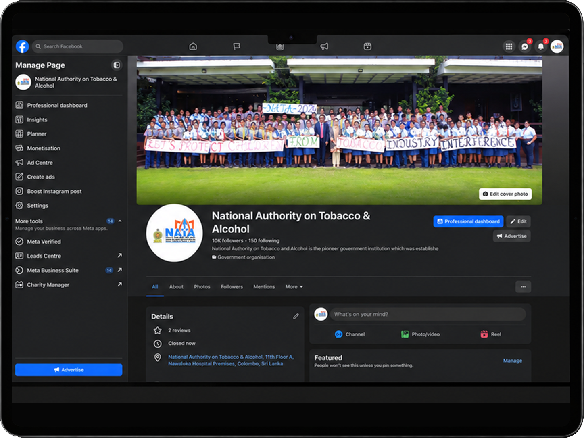Open the Pages flag icon
Screen dimensions: 584x438
coord(237,46)
